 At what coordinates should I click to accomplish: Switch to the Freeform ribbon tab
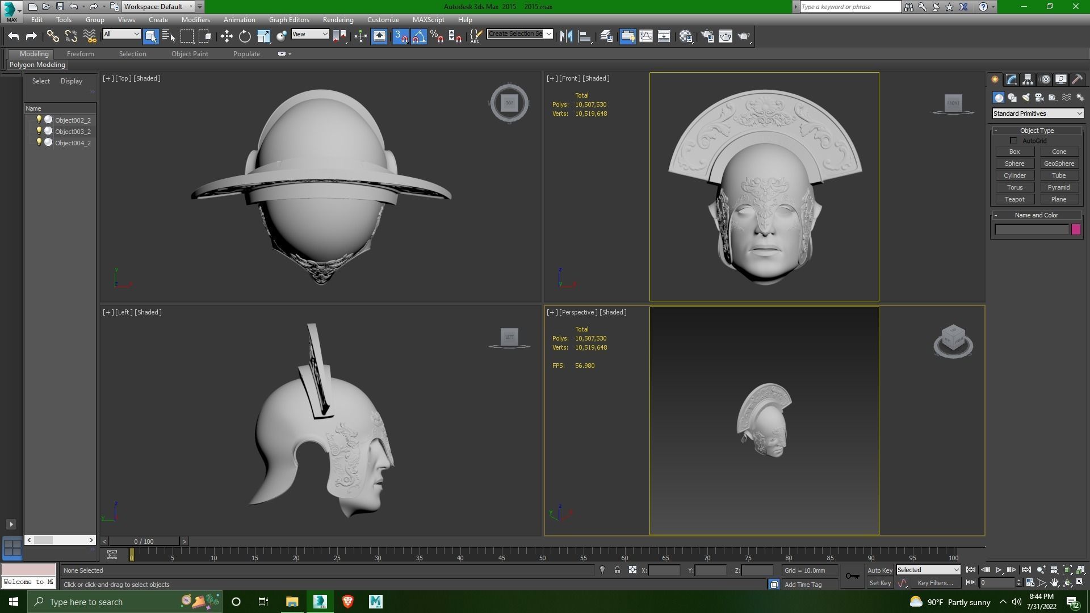coord(80,54)
